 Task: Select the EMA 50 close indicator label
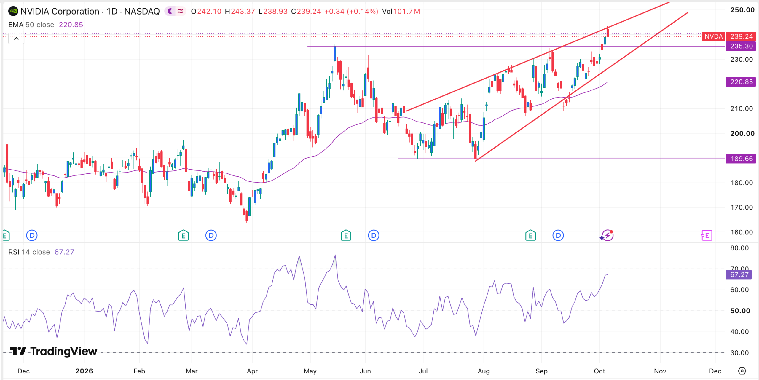point(31,25)
